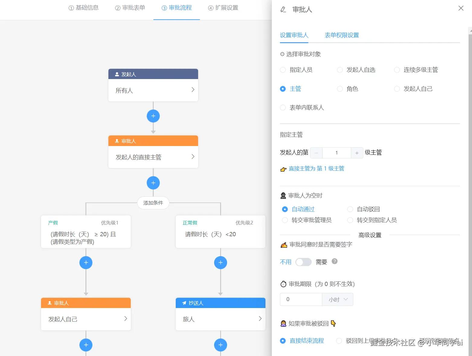Click the 添加条件 button

[x=153, y=203]
